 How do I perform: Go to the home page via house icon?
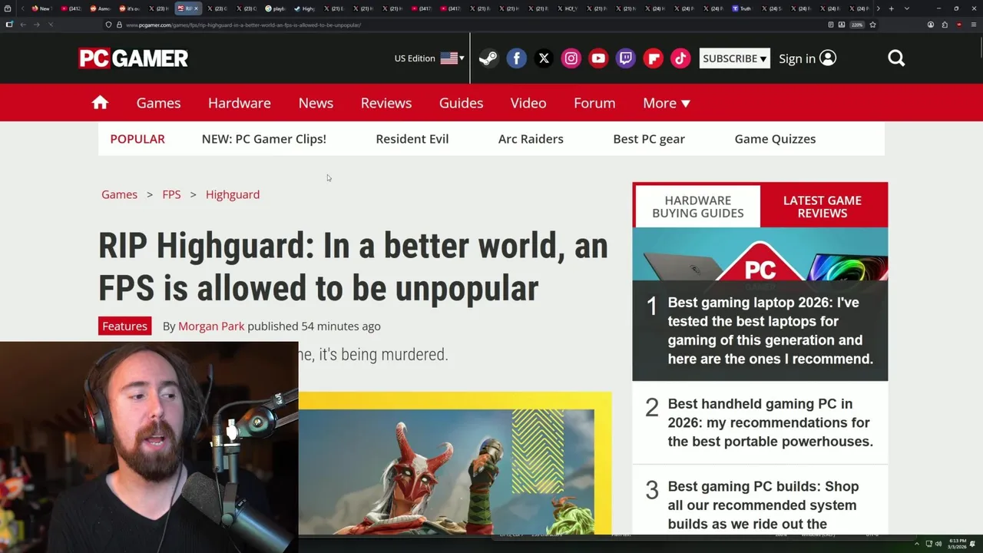tap(100, 103)
